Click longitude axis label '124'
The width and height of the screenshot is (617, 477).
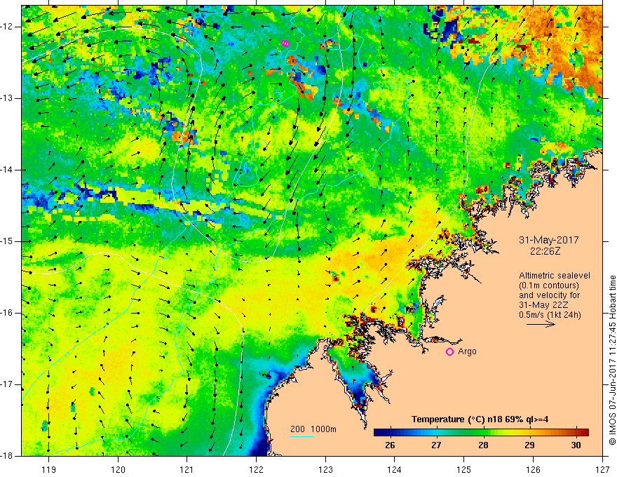tap(395, 469)
